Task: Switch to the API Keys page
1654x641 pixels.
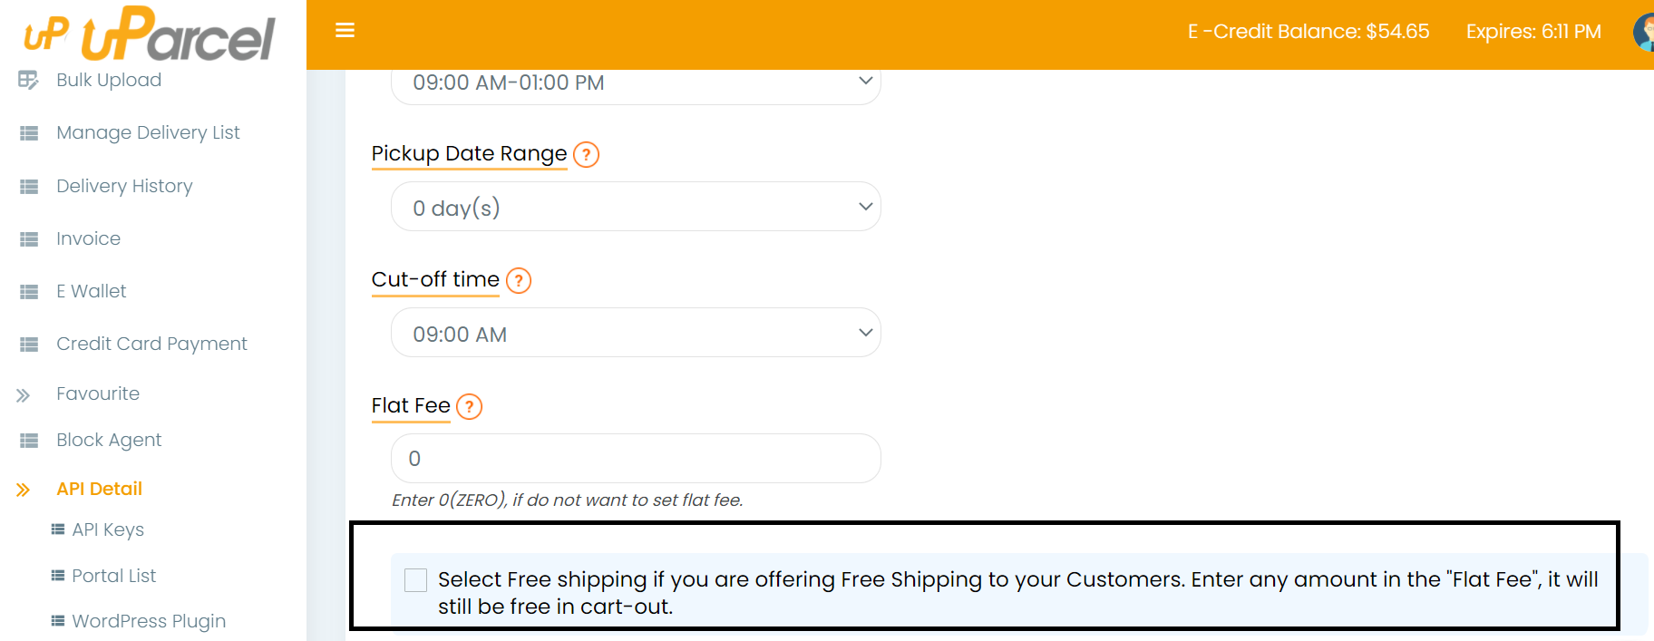Action: (108, 529)
